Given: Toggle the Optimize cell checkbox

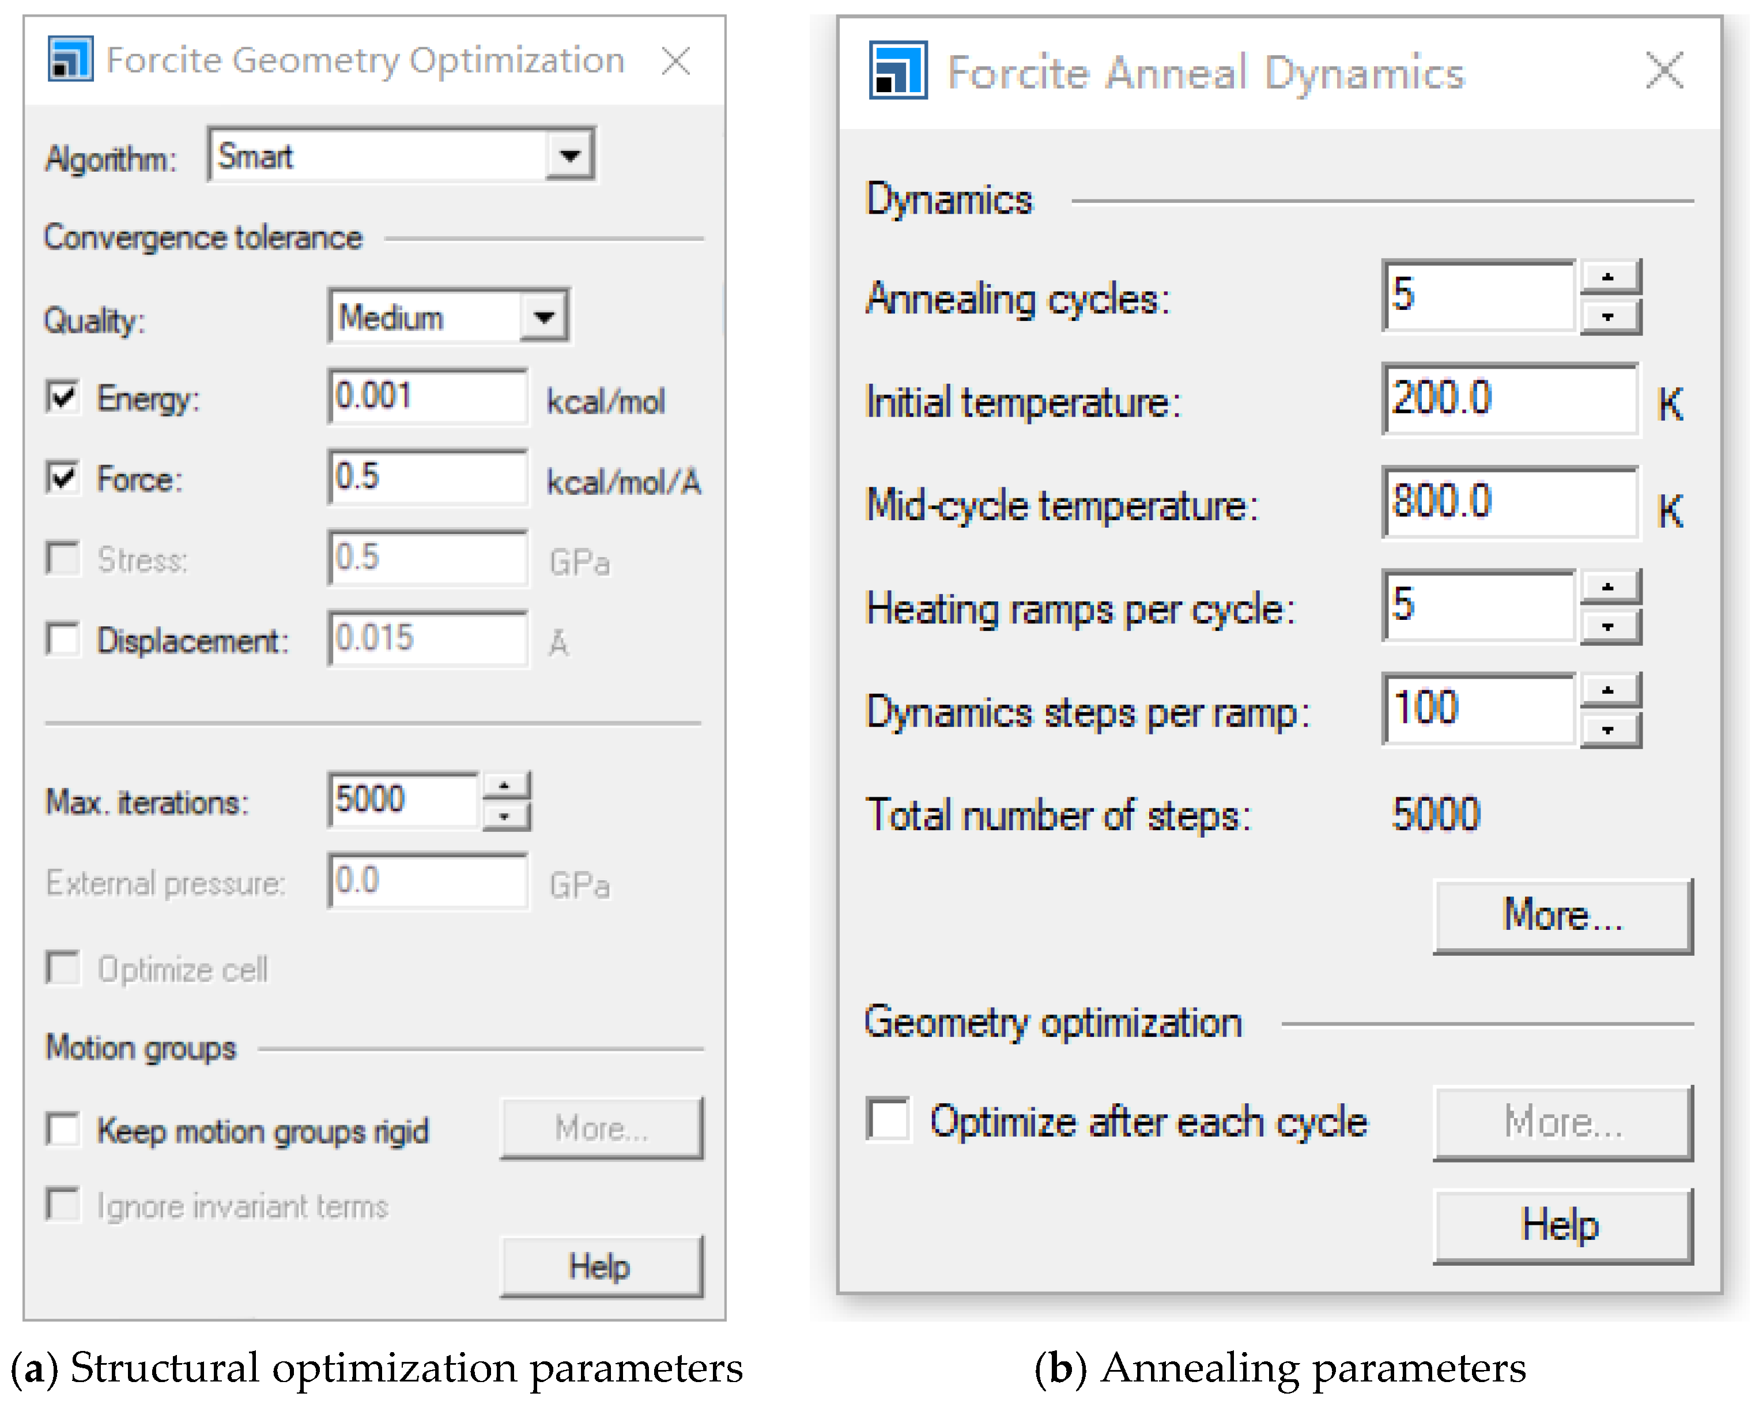Looking at the screenshot, I should pos(63,967).
